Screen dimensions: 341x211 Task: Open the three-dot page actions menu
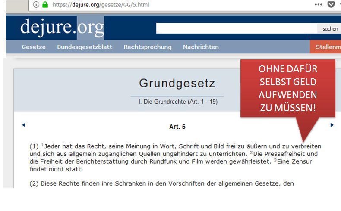click(x=319, y=5)
